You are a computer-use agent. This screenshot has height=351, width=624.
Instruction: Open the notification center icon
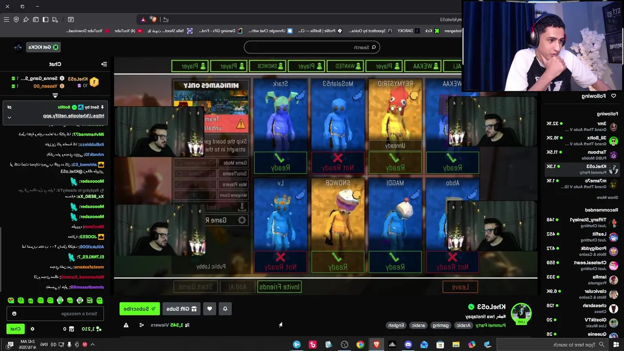[10, 345]
